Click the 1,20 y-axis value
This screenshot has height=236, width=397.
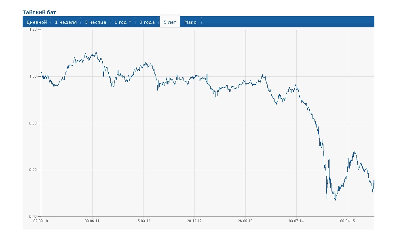point(33,30)
